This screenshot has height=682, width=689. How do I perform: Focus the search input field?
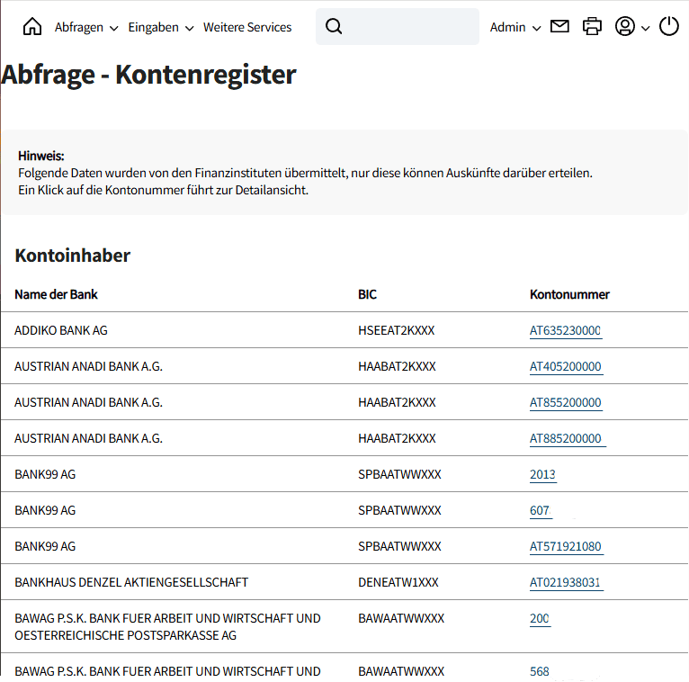(x=398, y=26)
